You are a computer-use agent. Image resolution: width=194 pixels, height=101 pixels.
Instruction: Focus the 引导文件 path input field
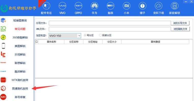pyautogui.click(x=110, y=23)
